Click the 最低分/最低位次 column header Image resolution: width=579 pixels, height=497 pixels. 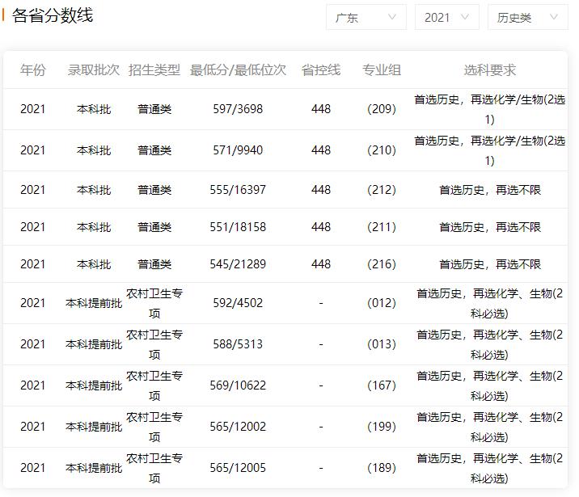click(x=238, y=70)
